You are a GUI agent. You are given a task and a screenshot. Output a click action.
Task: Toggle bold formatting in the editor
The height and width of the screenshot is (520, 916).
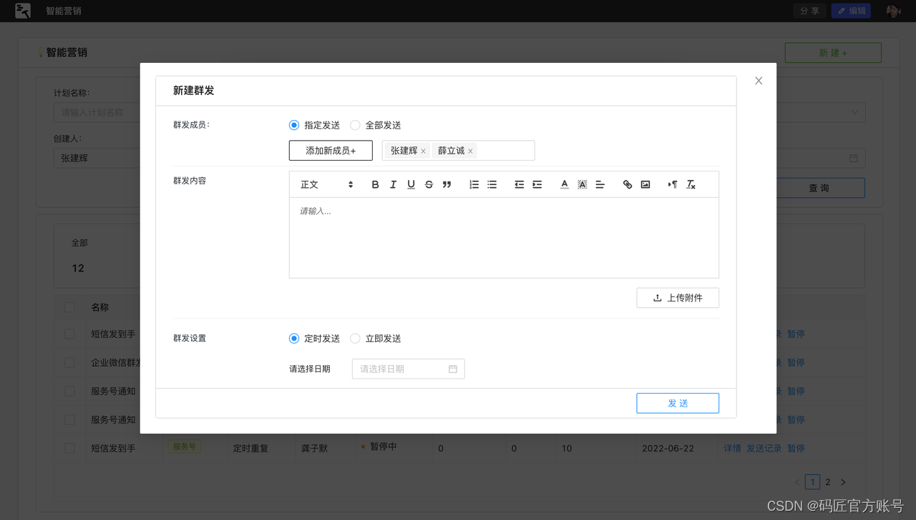[375, 184]
